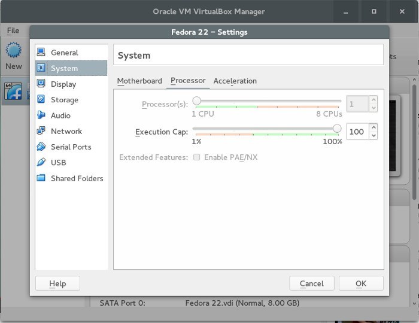Select the Processor tab
419x323 pixels.
pyautogui.click(x=188, y=81)
